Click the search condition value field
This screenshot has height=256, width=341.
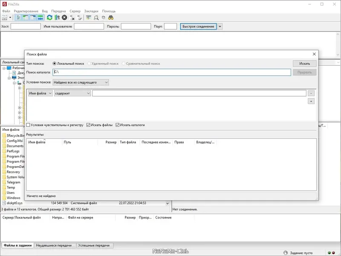(x=199, y=93)
